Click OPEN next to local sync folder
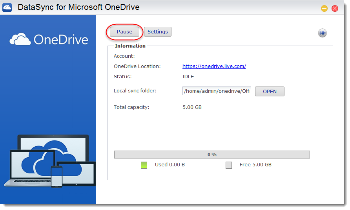 coord(270,91)
